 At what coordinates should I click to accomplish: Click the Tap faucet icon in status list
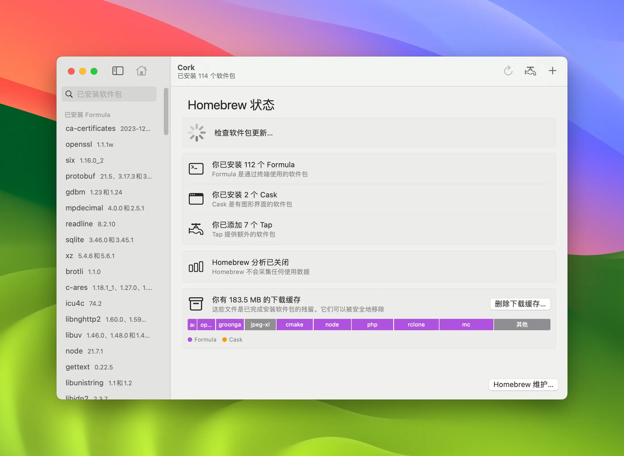[196, 229]
